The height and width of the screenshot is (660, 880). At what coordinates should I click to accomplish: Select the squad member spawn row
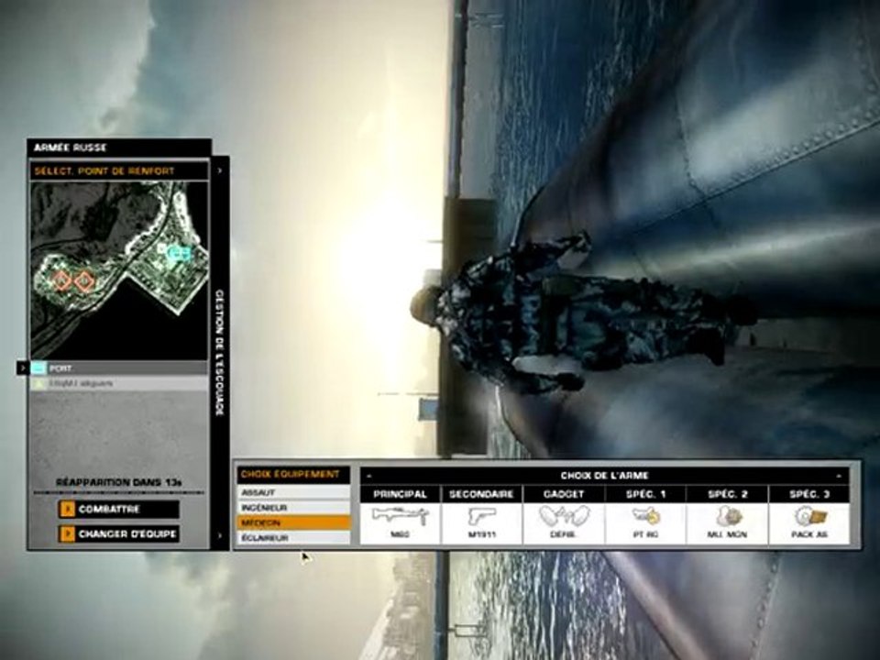coord(119,383)
